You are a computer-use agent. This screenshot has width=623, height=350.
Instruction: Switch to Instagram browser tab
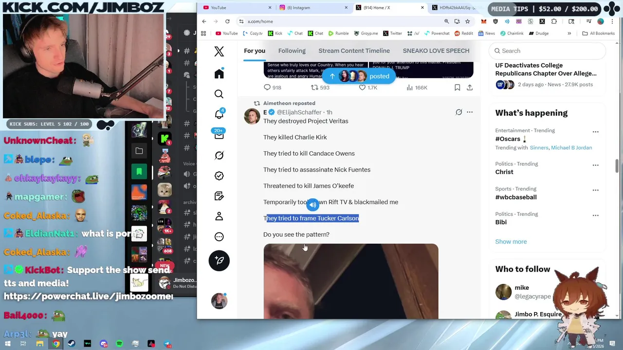pos(312,7)
